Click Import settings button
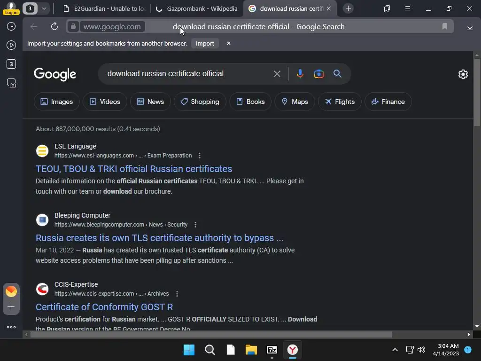This screenshot has width=481, height=361. click(205, 44)
